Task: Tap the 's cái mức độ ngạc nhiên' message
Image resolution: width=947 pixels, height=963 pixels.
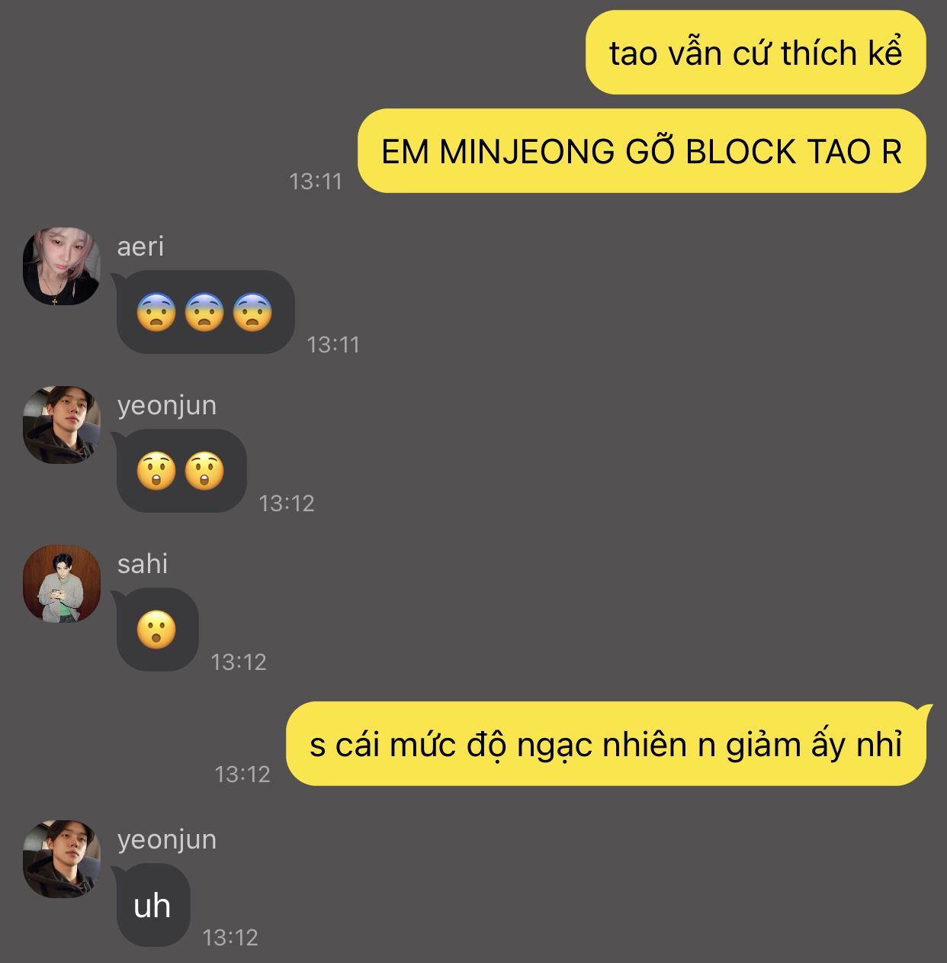Action: tap(606, 744)
